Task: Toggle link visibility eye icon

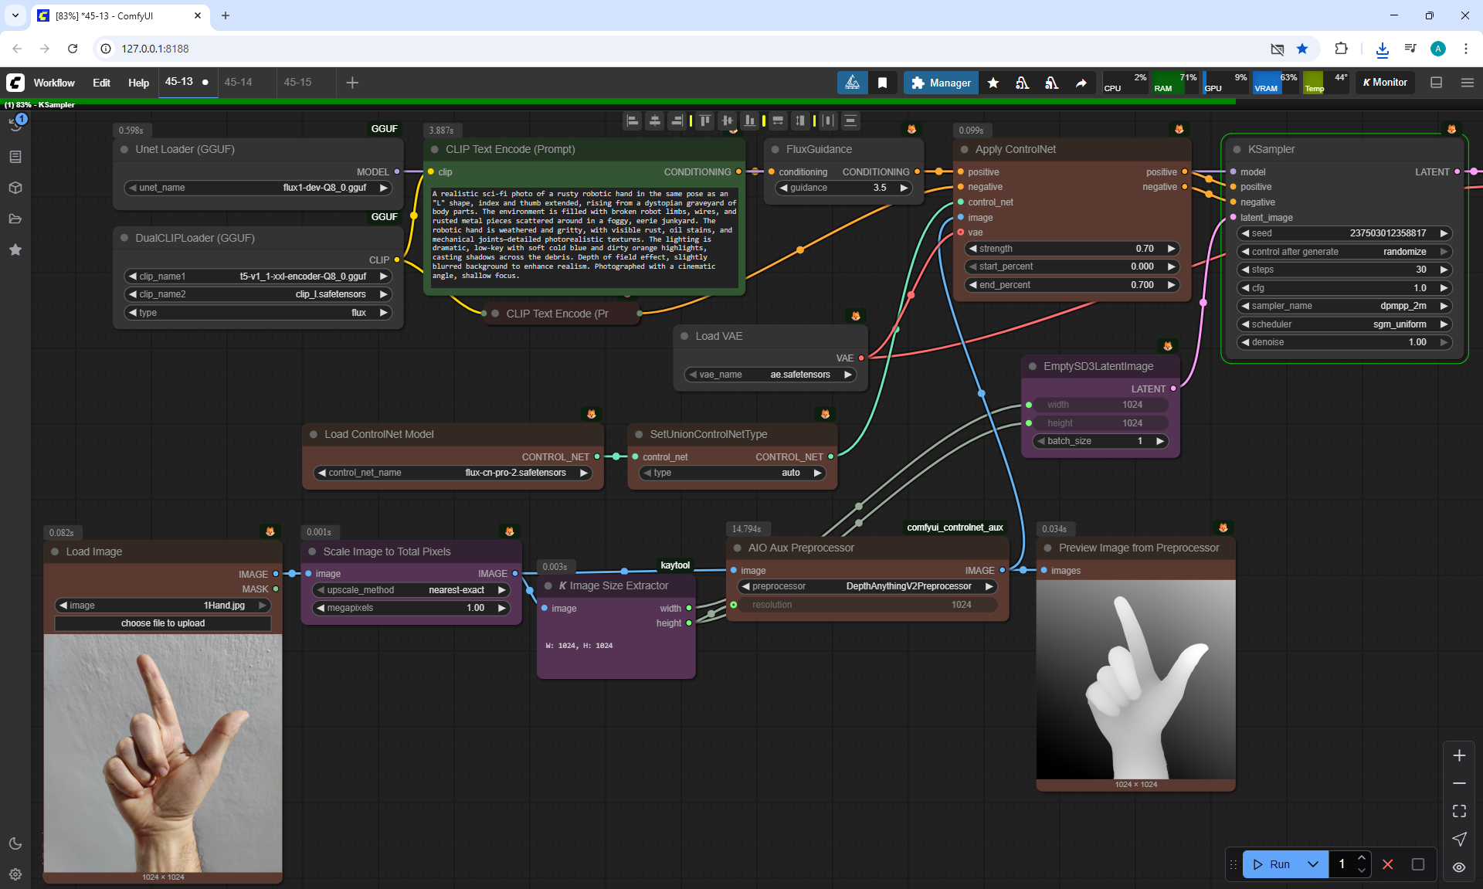Action: coord(1459,867)
